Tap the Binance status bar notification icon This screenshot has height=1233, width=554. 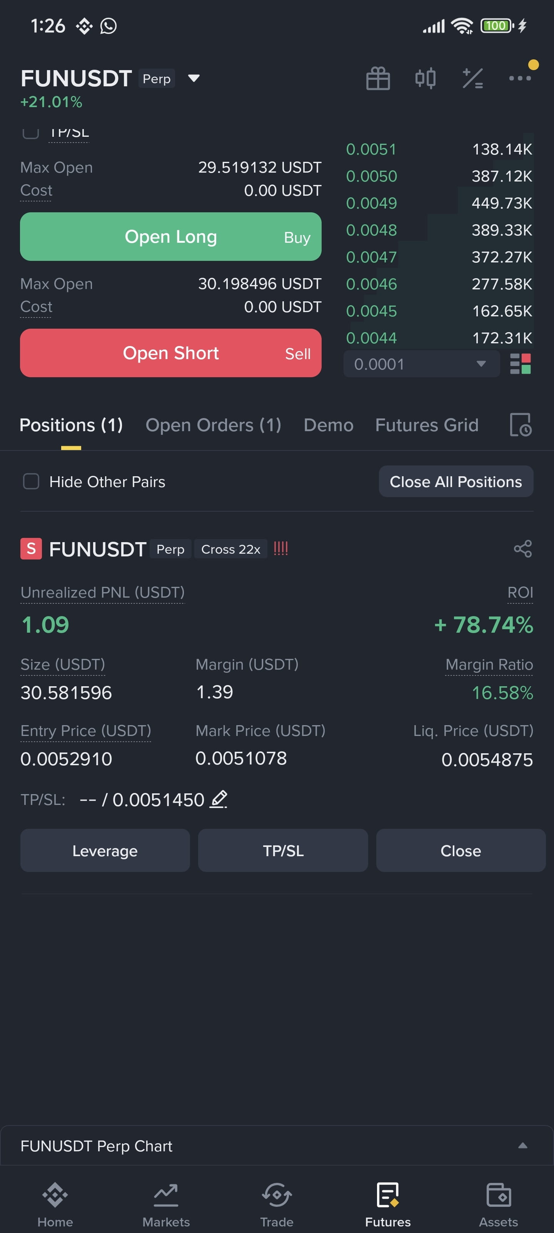[x=84, y=26]
